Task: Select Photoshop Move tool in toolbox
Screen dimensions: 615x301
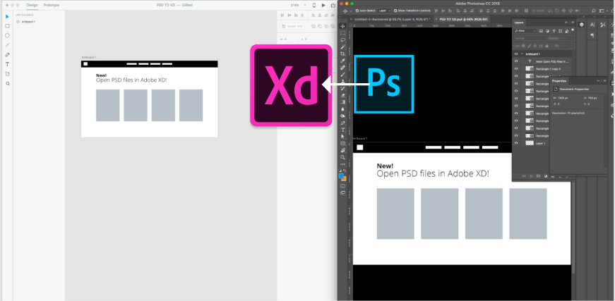Action: pos(342,26)
